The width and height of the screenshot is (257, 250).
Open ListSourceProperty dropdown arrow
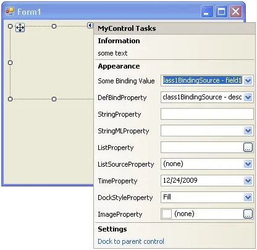point(248,164)
